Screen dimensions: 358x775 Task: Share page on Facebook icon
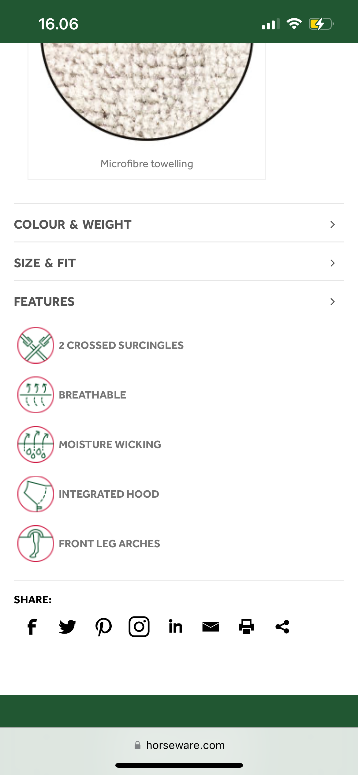click(x=32, y=627)
